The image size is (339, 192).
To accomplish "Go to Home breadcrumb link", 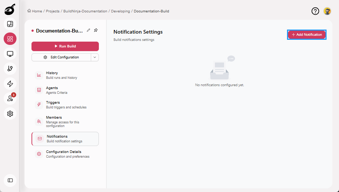I will pyautogui.click(x=37, y=11).
